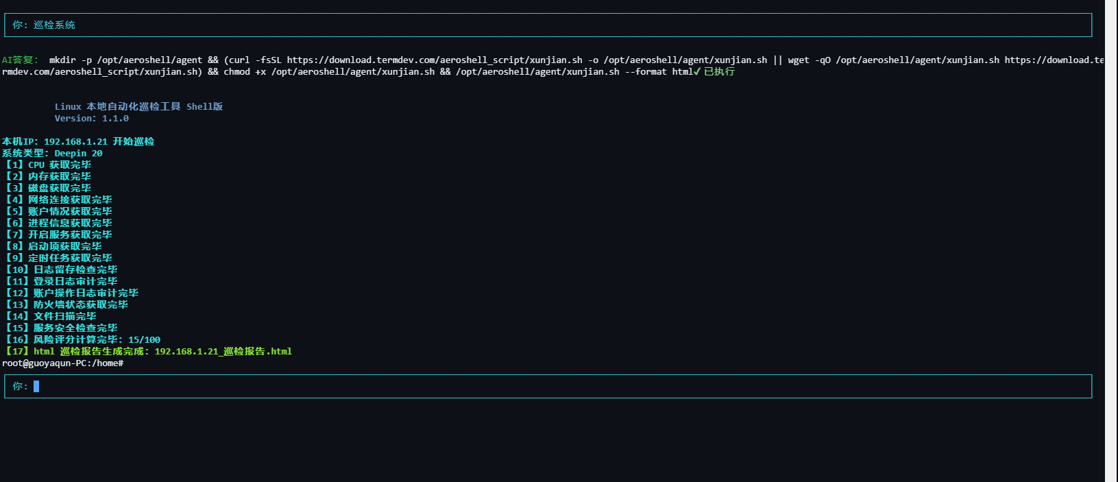
Task: Click the empty prompt input box at the bottom
Action: pyautogui.click(x=548, y=386)
